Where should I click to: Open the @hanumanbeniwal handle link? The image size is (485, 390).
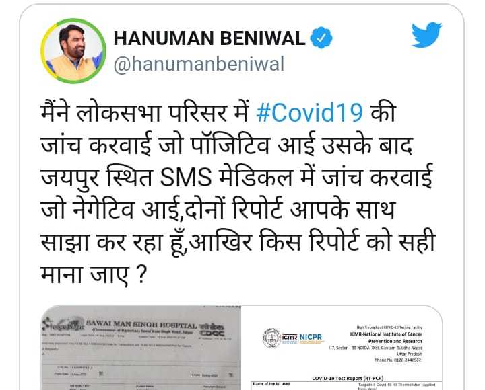[199, 65]
